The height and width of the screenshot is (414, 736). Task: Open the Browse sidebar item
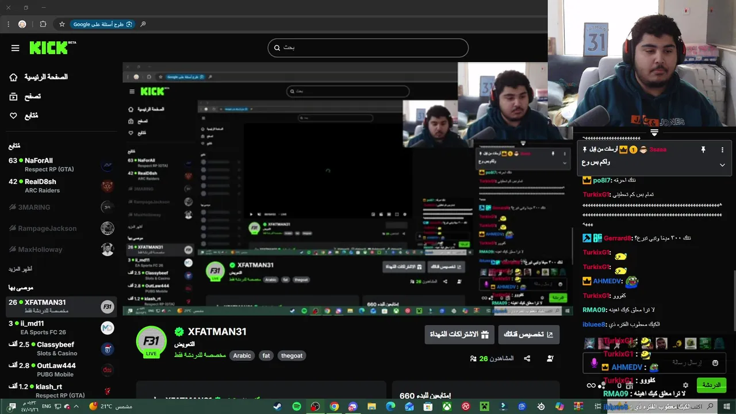pos(25,97)
